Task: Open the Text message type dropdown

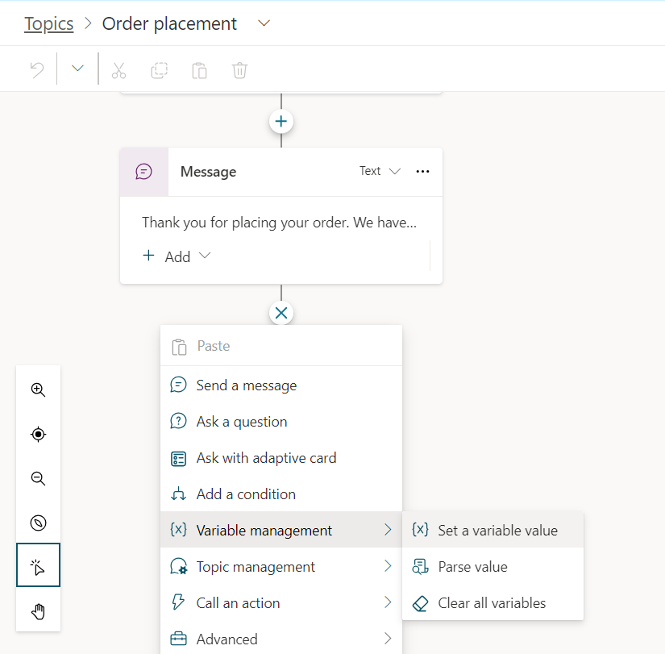Action: pos(380,171)
